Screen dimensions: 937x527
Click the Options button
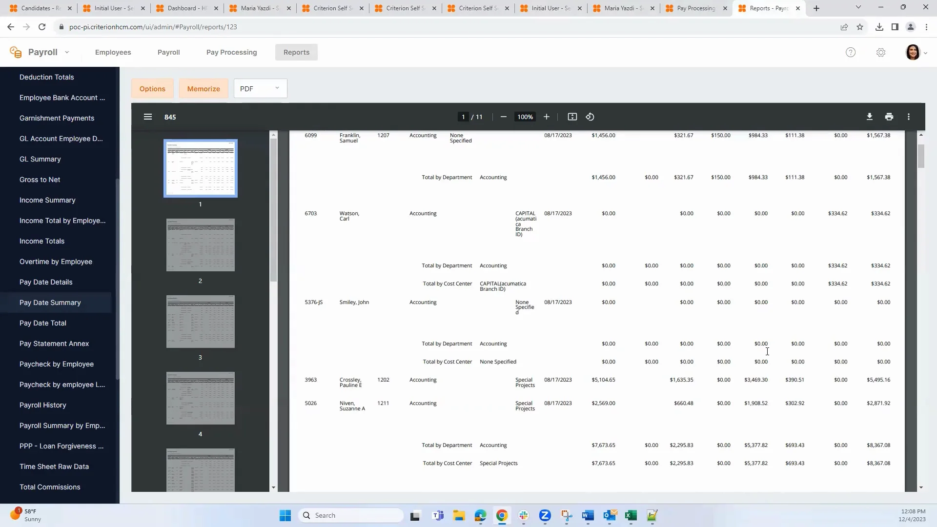point(152,88)
